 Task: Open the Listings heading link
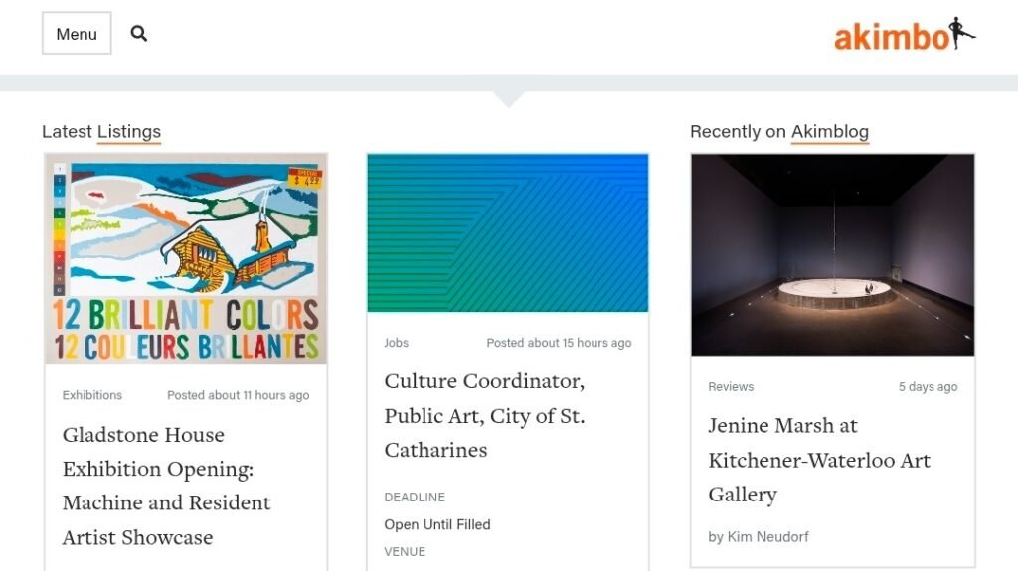tap(129, 131)
